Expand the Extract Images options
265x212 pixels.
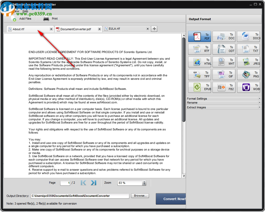(x=224, y=107)
